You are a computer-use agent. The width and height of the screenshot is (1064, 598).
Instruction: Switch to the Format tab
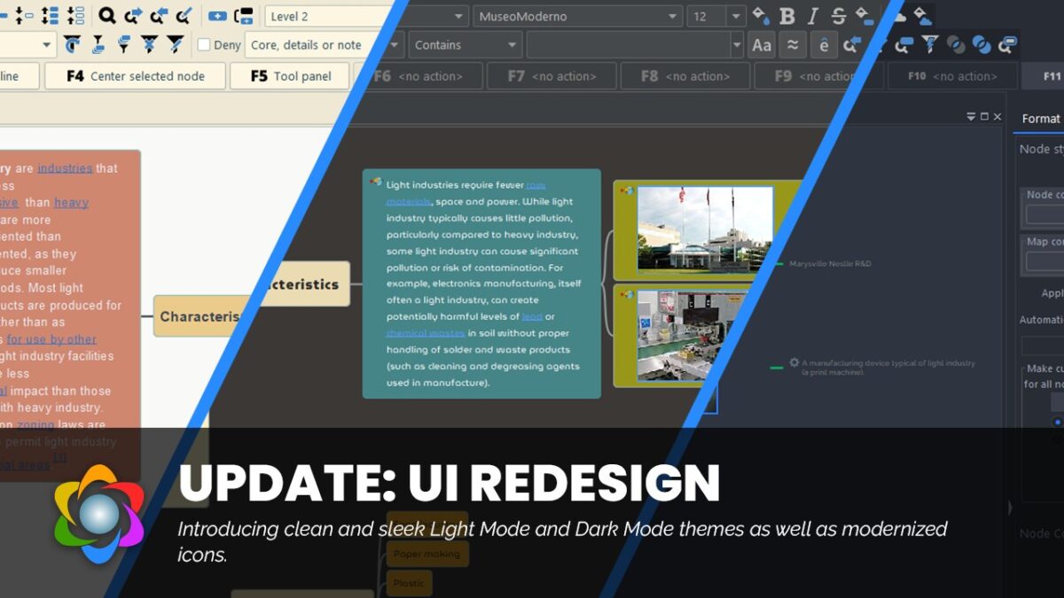[1040, 118]
